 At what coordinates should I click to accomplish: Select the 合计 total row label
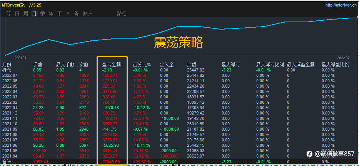coord(7,162)
